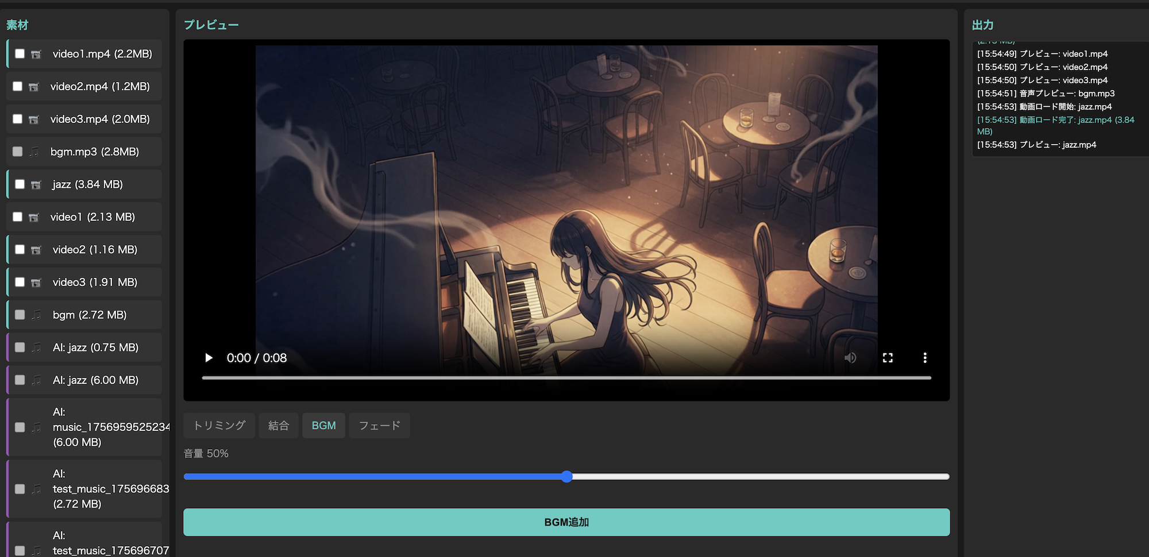Click the video icon beside video1.mp4 (2.2MB)
1149x557 pixels.
point(36,55)
